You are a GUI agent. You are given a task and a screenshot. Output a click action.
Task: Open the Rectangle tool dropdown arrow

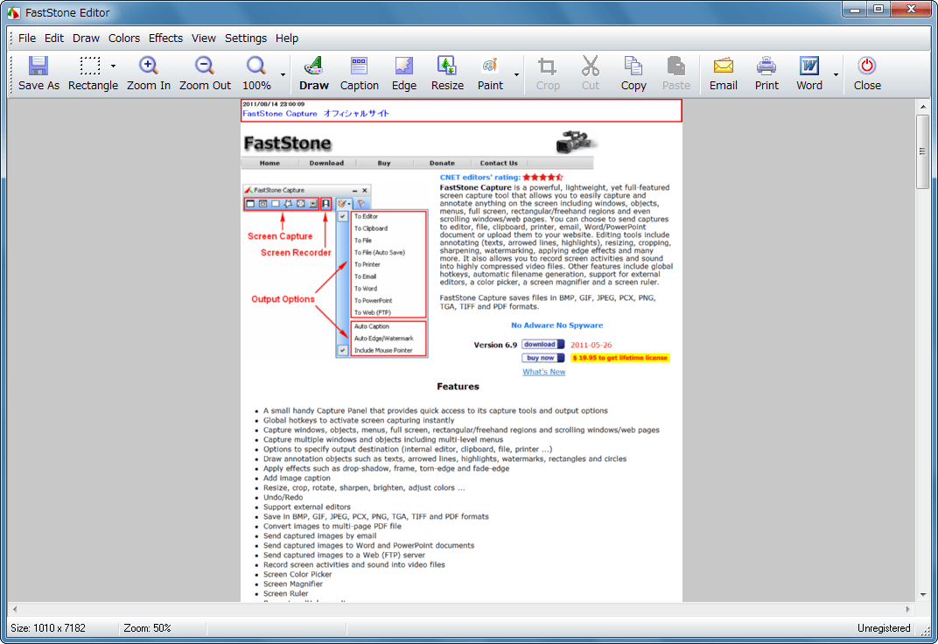point(113,66)
